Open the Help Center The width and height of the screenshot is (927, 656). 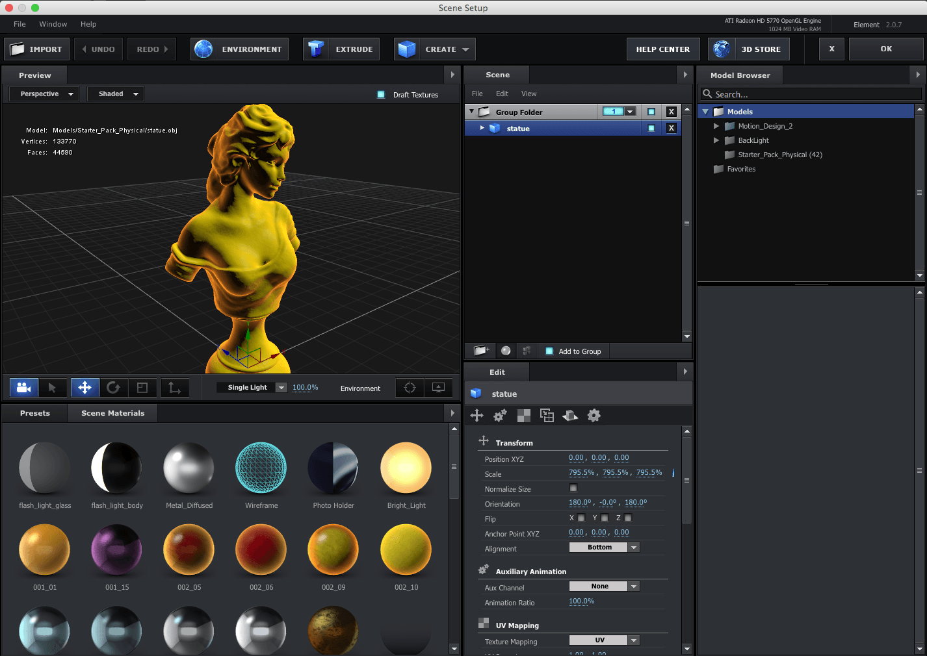click(x=663, y=49)
